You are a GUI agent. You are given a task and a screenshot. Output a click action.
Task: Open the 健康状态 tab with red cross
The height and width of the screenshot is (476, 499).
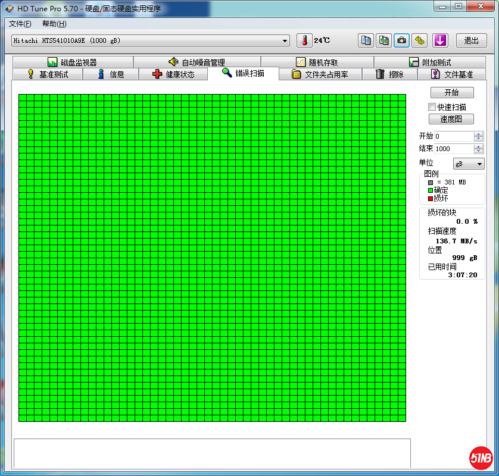pos(173,74)
